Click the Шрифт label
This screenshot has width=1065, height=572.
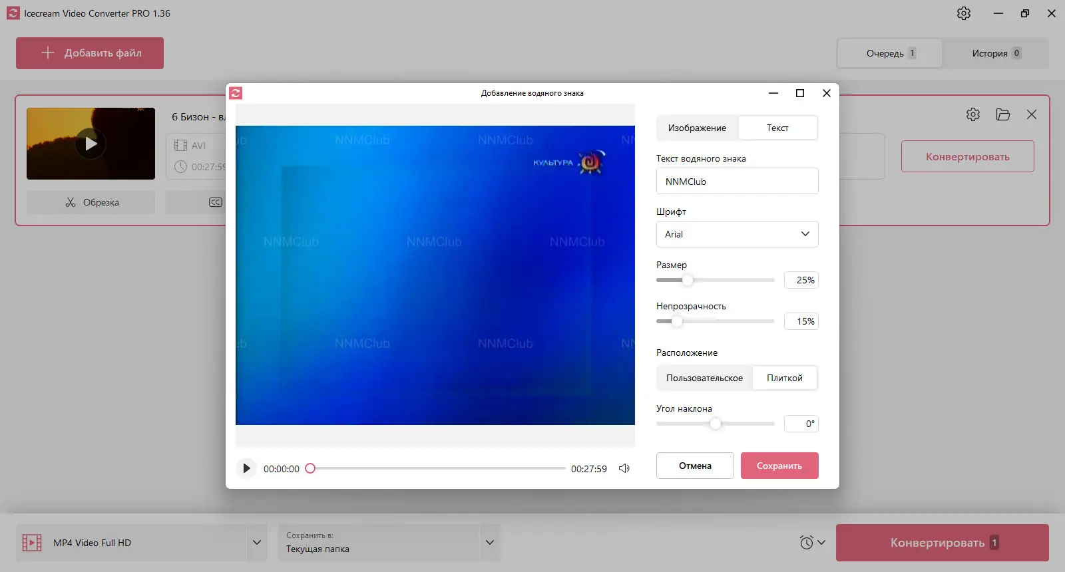click(x=671, y=212)
